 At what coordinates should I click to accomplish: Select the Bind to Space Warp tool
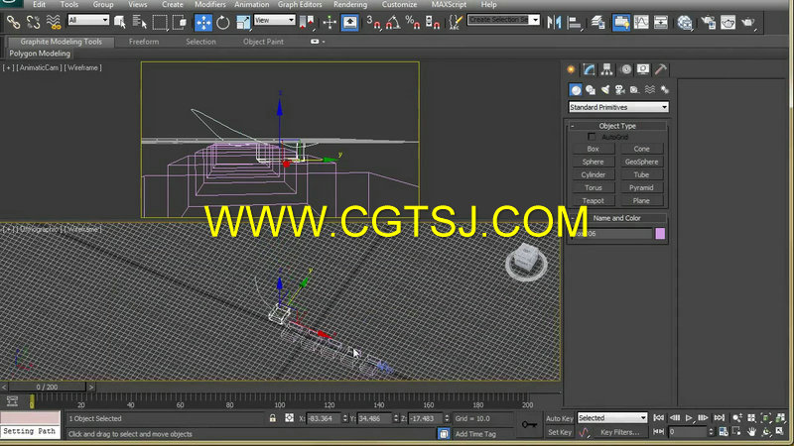point(53,22)
